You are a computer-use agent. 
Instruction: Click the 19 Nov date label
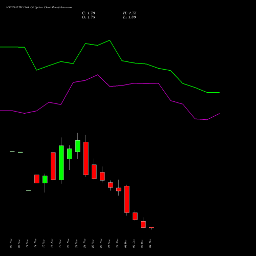60,243
